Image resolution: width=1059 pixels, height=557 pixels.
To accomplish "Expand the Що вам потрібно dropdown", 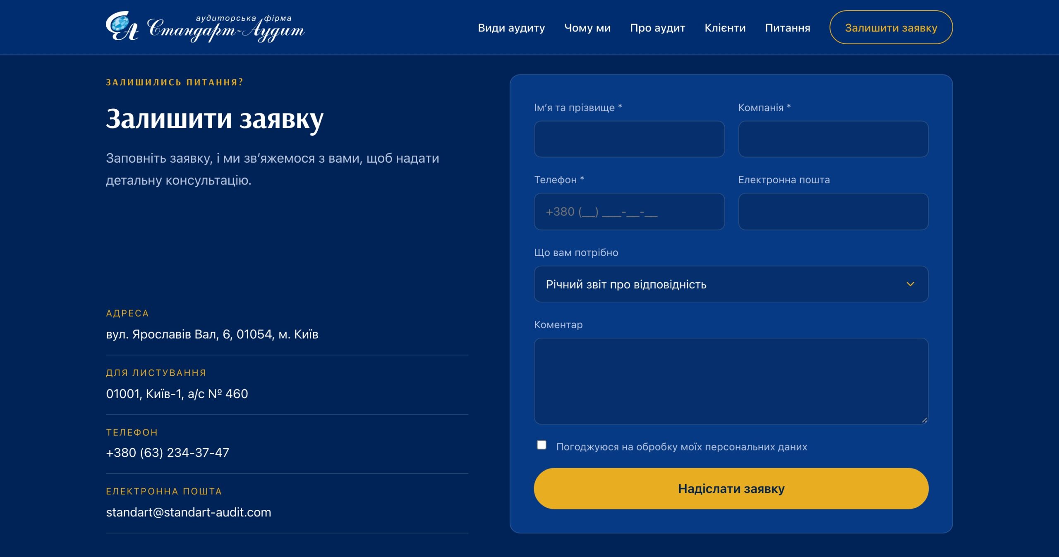I will 731,284.
